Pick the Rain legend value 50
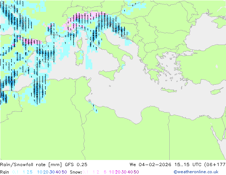 64,172
